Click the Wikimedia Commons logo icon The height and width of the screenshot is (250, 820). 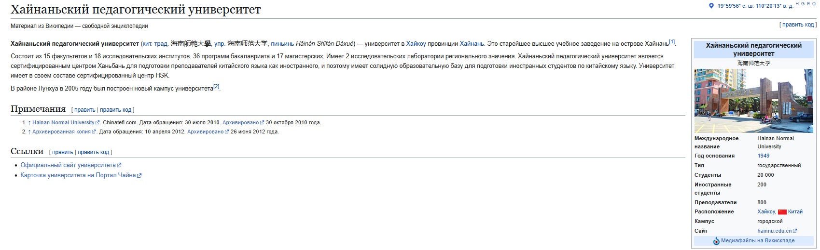tap(716, 241)
